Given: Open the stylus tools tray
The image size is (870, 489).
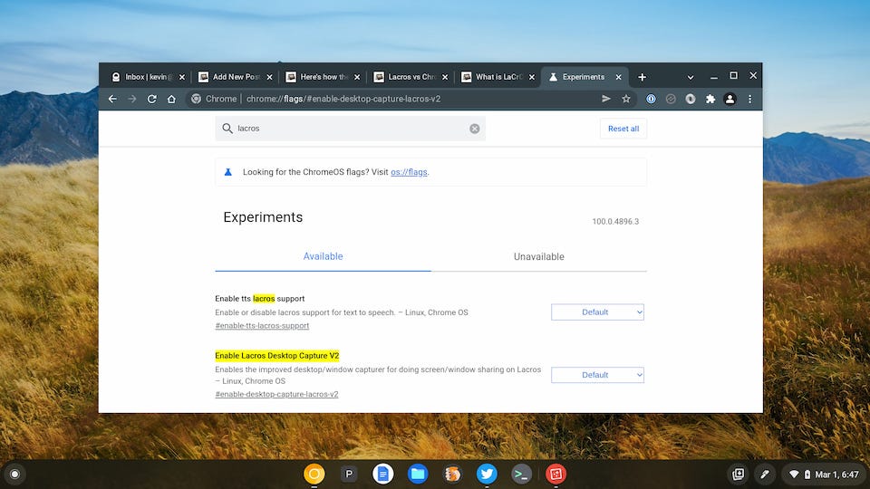Looking at the screenshot, I should click(765, 474).
